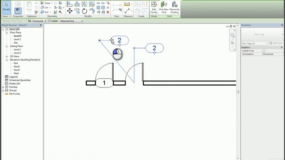Viewport: 285px width, 160px height.
Task: Toggle Leader Line checkbox in Properties
Action: (265, 51)
